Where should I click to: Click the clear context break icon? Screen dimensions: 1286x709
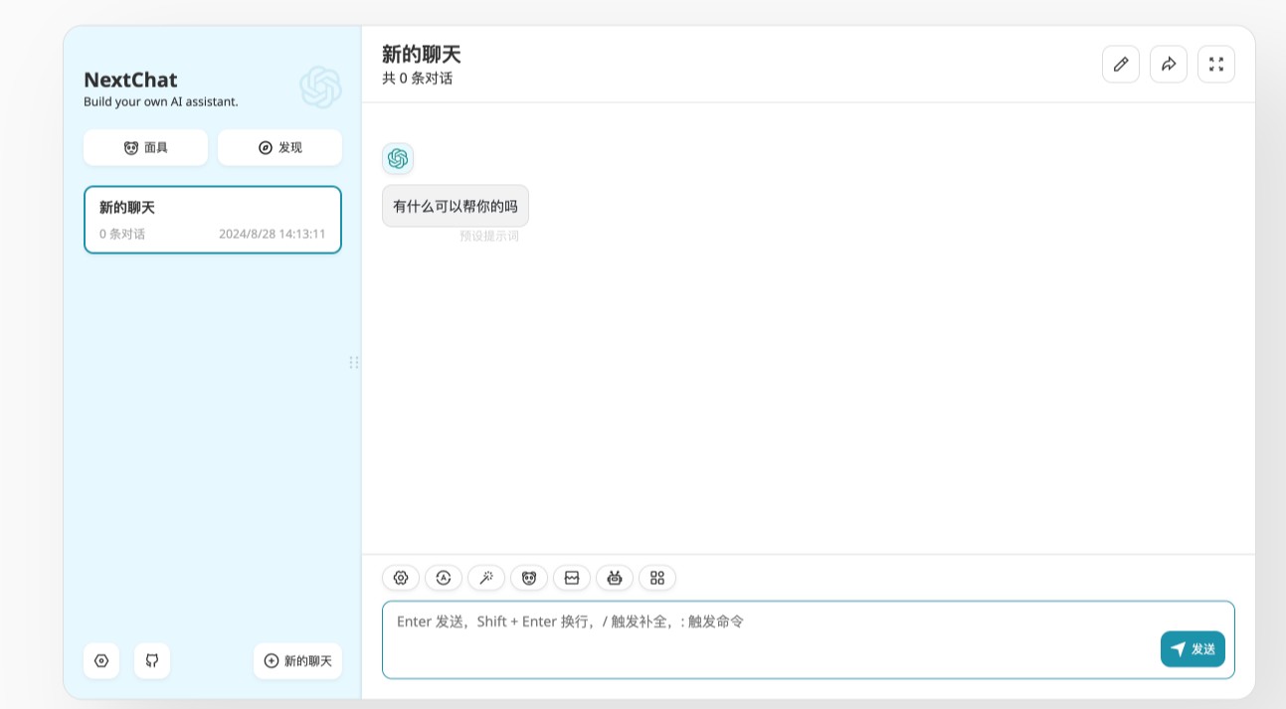point(572,578)
